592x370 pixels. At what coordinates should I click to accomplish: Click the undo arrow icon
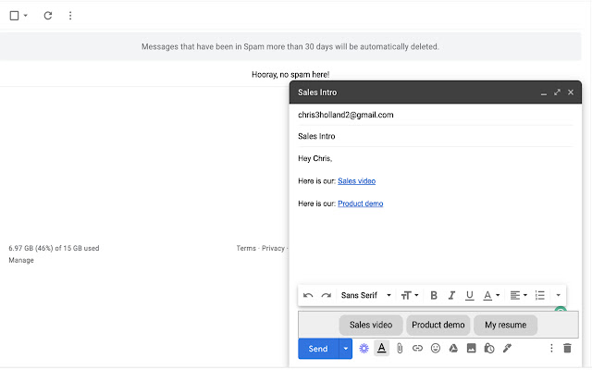pyautogui.click(x=308, y=295)
